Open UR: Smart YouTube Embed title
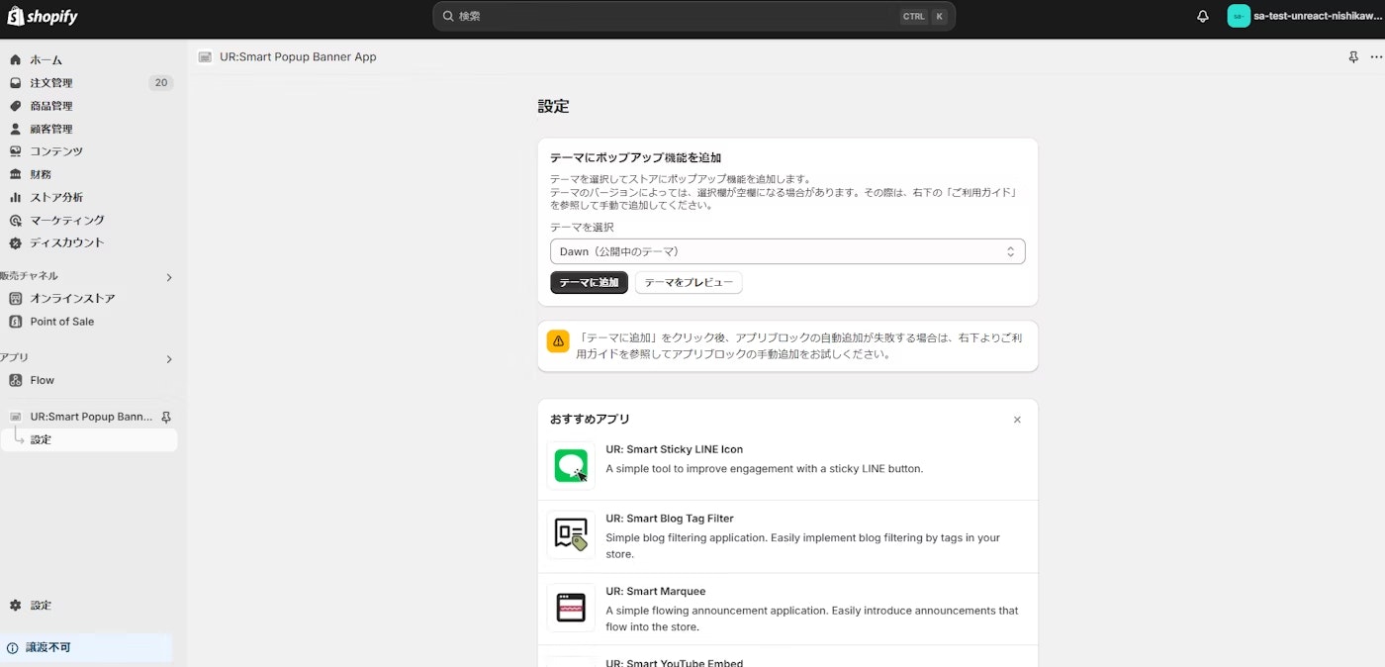Screen dimensions: 1385x667 675,662
